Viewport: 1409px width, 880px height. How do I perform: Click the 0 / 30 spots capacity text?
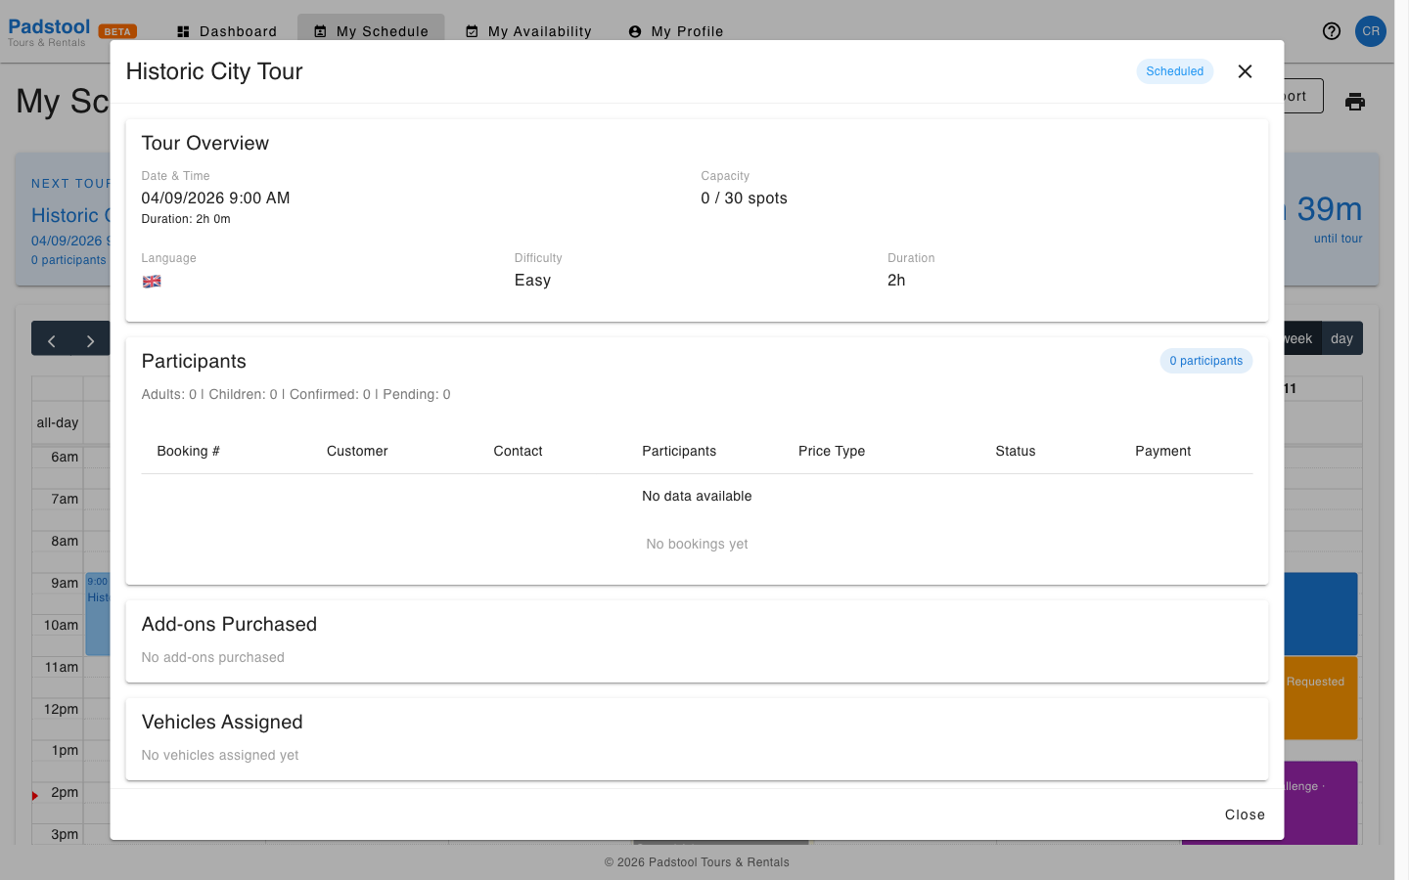click(744, 198)
